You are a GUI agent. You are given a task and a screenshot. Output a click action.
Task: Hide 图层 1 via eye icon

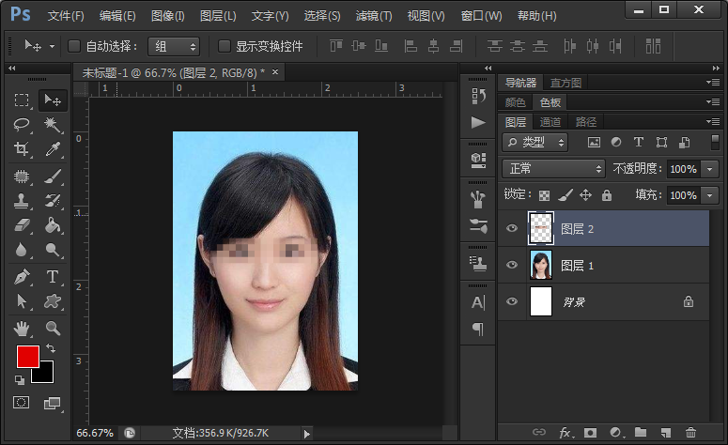pyautogui.click(x=512, y=265)
